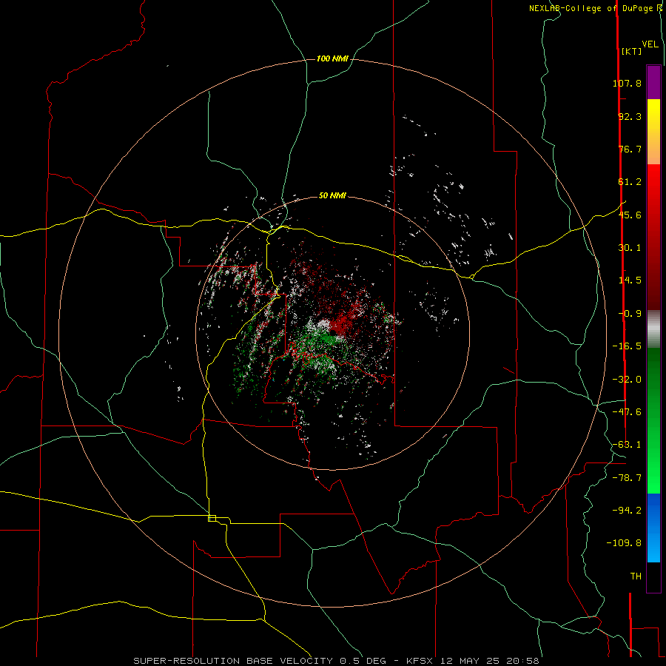Viewport: 666px width, 666px height.
Task: Click the 14.5 velocity scale value
Action: pos(630,280)
